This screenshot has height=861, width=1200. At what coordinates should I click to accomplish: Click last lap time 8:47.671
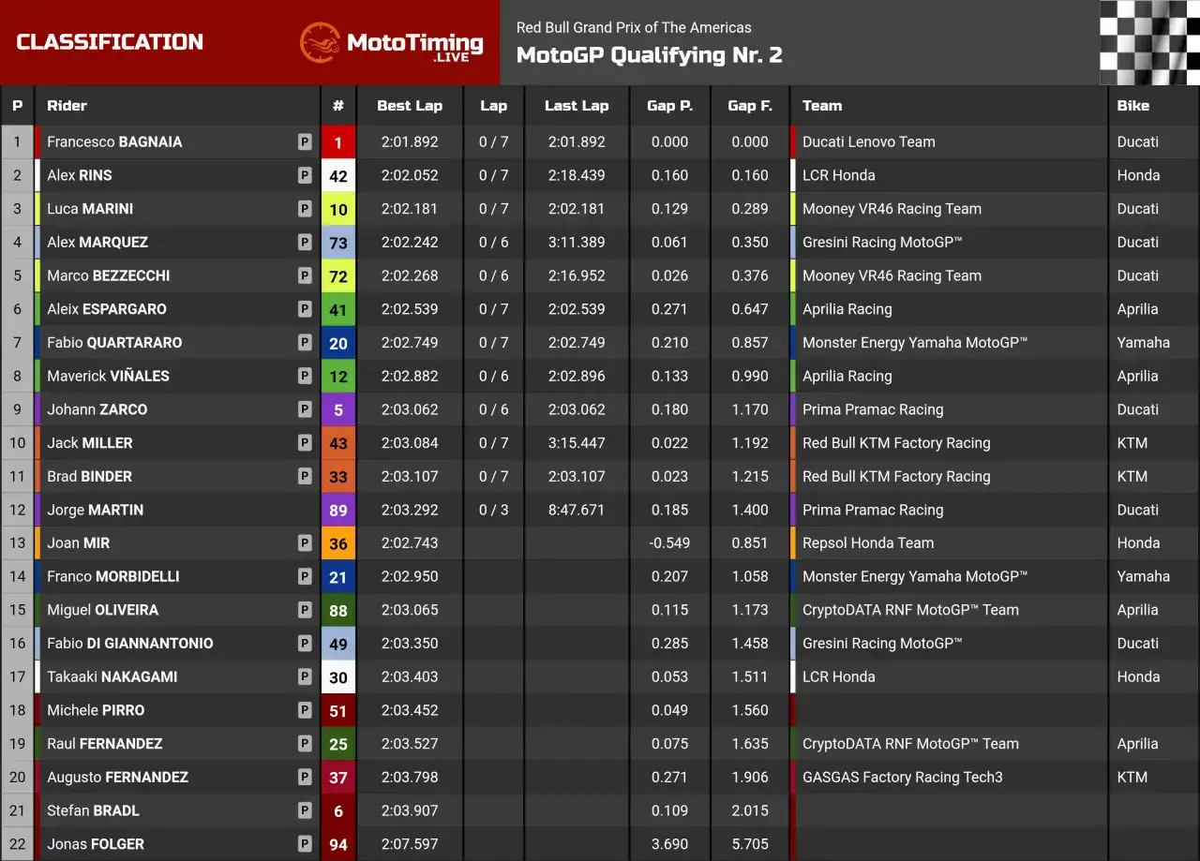coord(577,510)
